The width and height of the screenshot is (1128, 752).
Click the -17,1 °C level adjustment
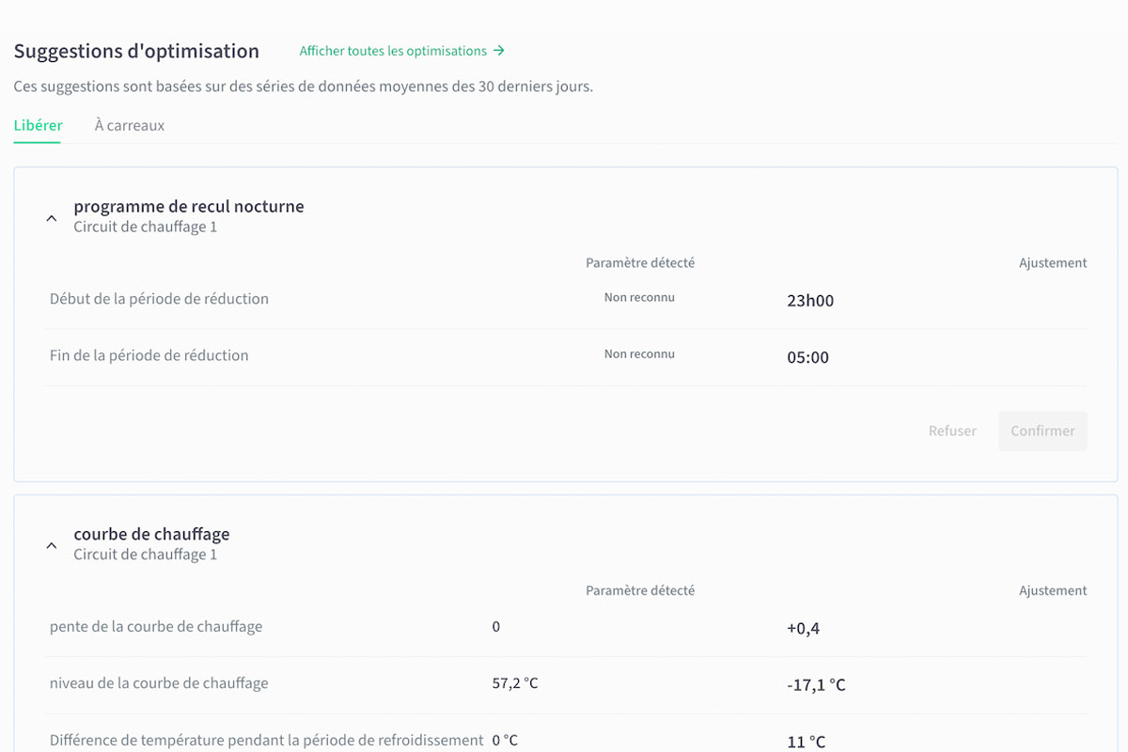pyautogui.click(x=816, y=685)
